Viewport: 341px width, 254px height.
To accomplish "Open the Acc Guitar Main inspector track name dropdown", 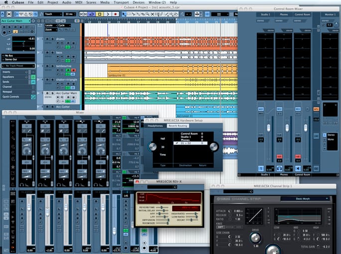I will tap(15, 21).
